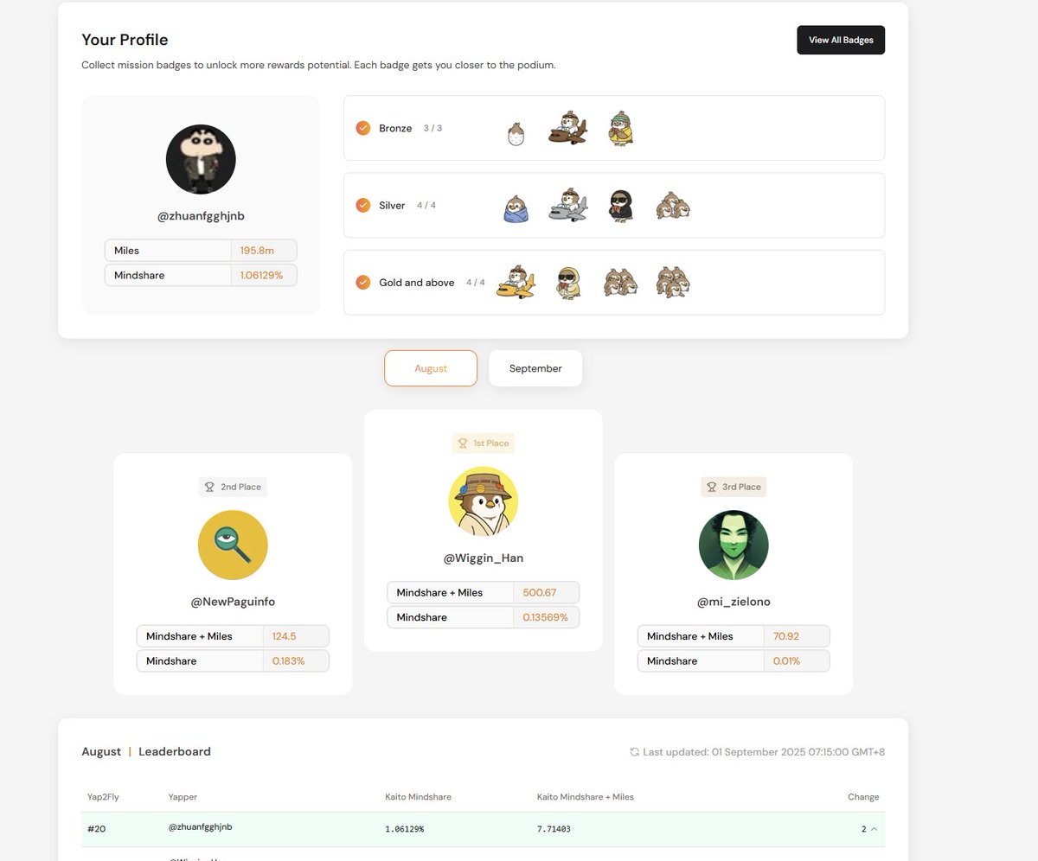Open the @Wiggin_Han username on podium
This screenshot has height=861, width=1038.
[x=484, y=558]
